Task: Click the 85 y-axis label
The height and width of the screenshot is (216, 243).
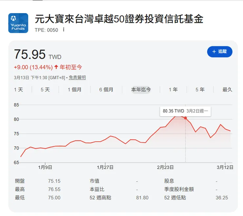Action: [16, 105]
